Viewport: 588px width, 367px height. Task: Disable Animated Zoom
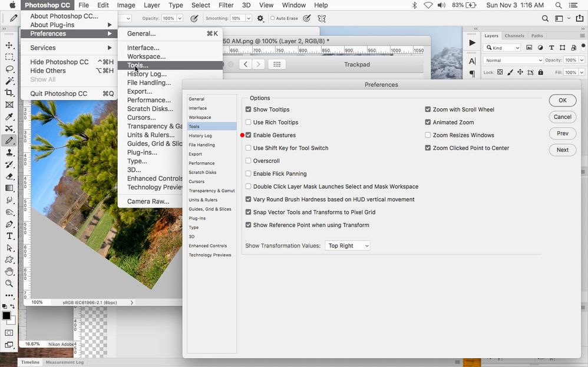coord(428,122)
